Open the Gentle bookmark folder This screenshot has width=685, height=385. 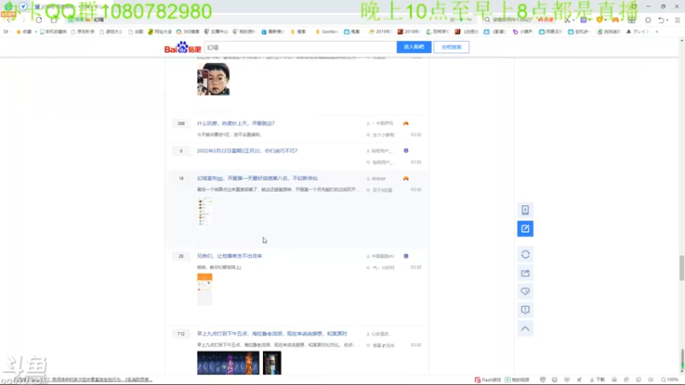tap(326, 32)
